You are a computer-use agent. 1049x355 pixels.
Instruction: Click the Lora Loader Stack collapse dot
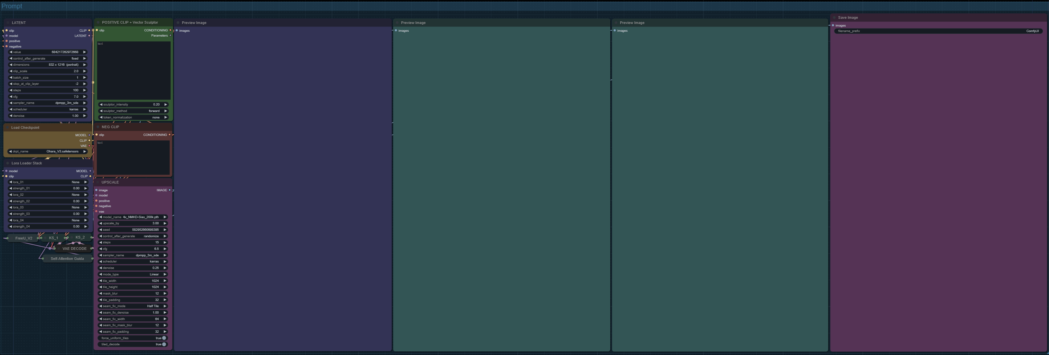7,163
